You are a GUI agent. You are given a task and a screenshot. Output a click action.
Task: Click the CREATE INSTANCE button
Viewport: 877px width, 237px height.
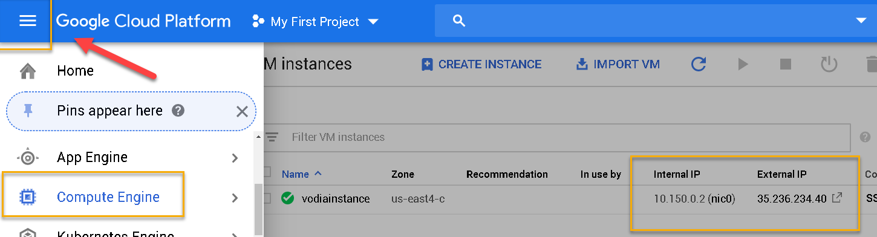tap(481, 64)
